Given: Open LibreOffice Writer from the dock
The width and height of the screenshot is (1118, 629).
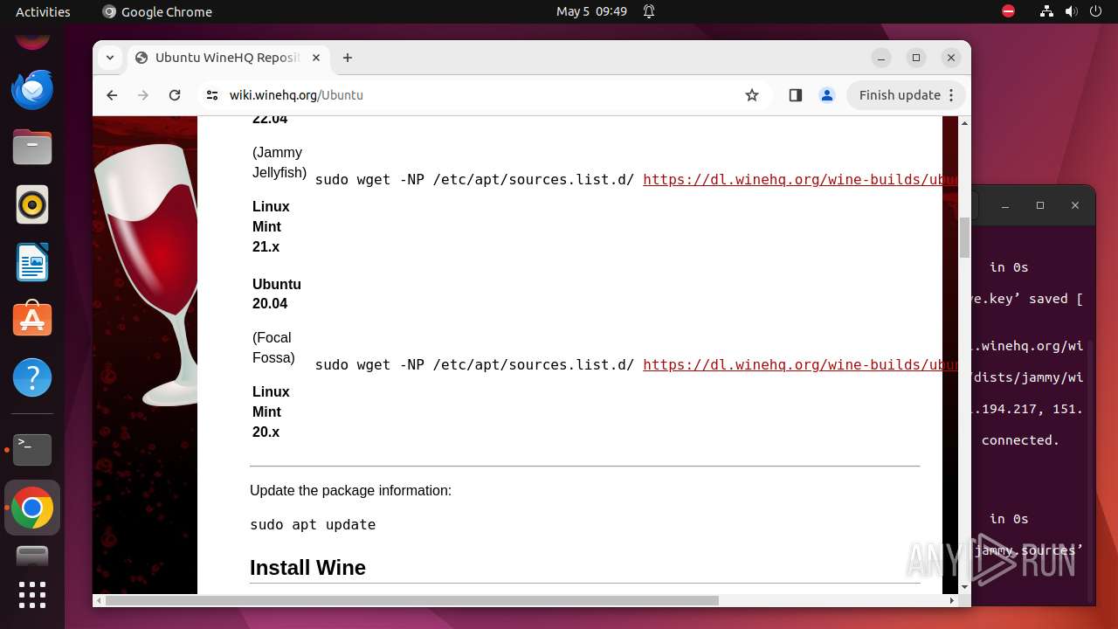Looking at the screenshot, I should point(32,263).
